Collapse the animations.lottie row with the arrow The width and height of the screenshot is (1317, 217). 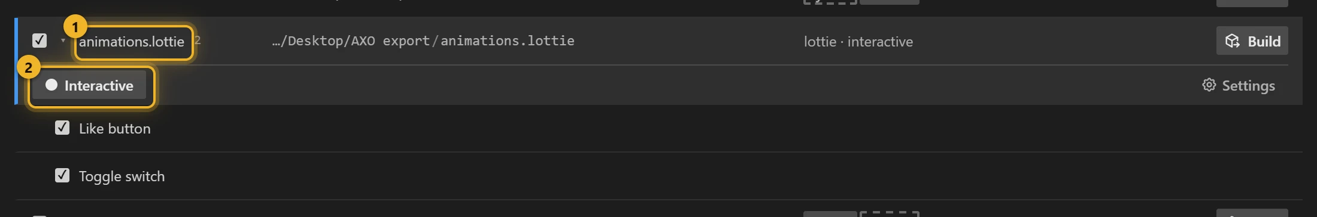coord(63,41)
